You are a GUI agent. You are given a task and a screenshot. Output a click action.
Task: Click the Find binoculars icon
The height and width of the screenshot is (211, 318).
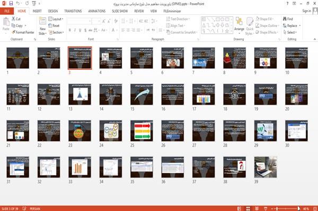pos(285,19)
